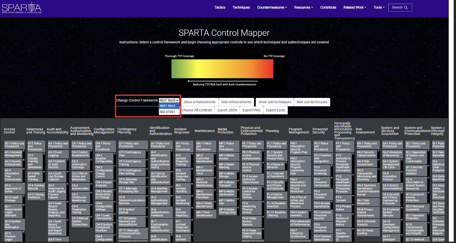456x243 pixels.
Task: Select NIST Rev5 from the framework list
Action: pyautogui.click(x=169, y=106)
